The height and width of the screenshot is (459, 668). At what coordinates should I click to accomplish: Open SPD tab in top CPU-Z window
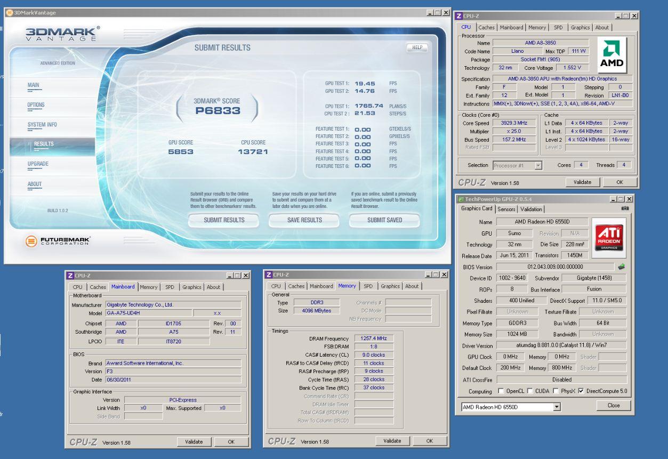[558, 27]
